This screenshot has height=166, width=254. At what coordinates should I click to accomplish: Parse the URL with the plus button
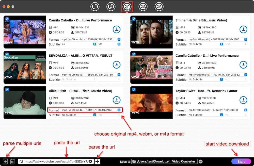pos(98,161)
